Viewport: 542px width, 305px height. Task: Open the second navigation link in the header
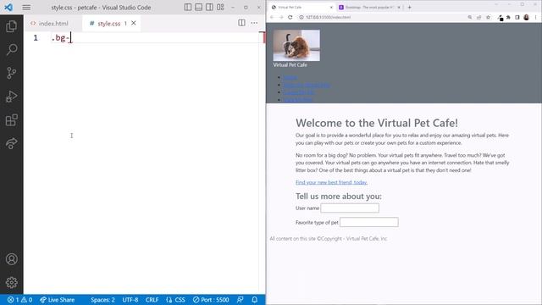[307, 85]
